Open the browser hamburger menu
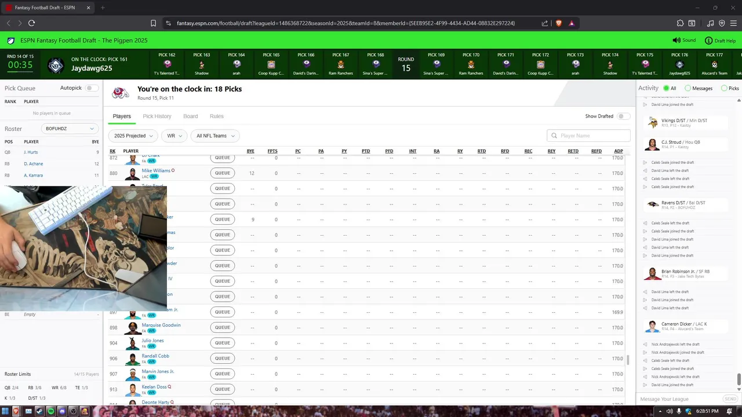Screen dimensions: 742x417 click(x=733, y=23)
